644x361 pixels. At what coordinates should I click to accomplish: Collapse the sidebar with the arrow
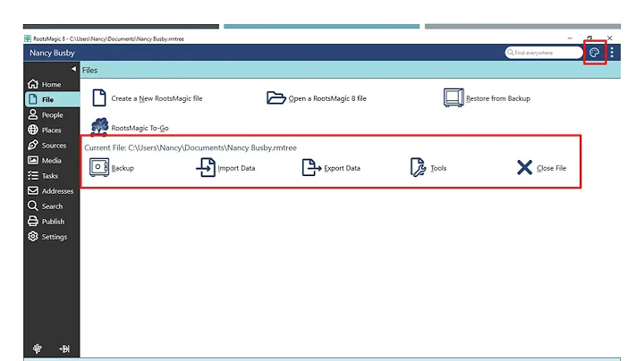[73, 69]
